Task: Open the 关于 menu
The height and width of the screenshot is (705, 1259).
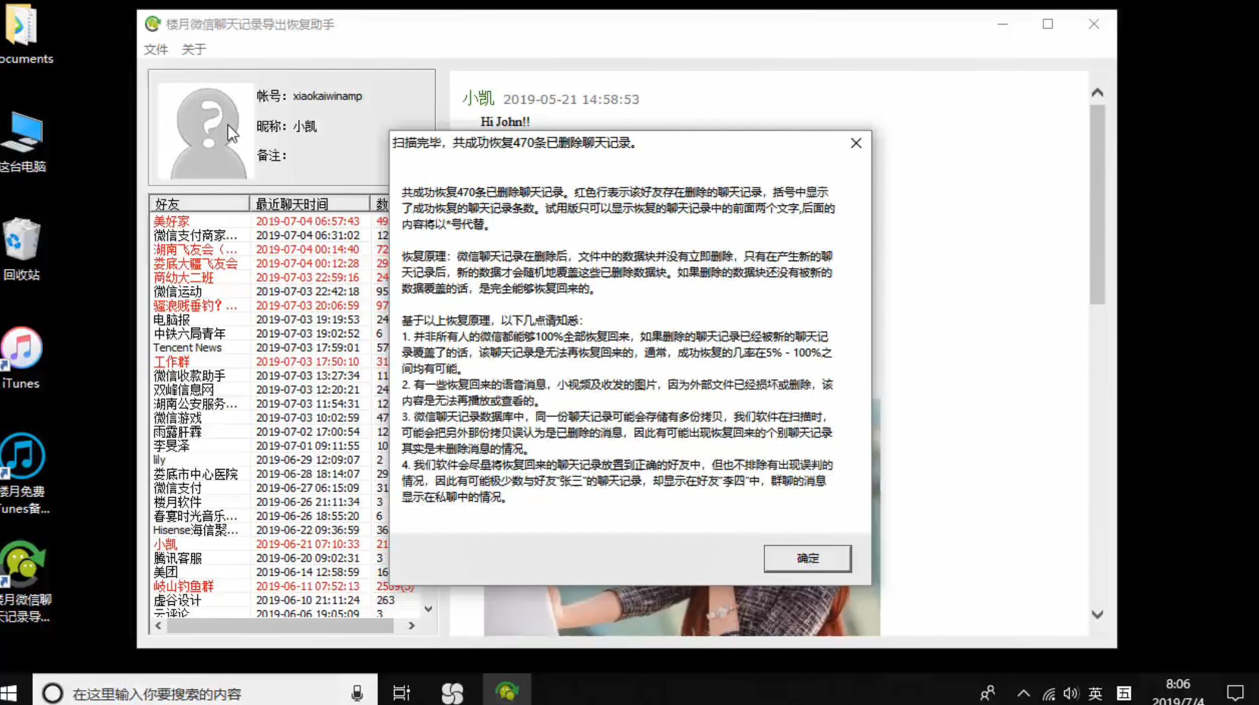Action: [194, 49]
